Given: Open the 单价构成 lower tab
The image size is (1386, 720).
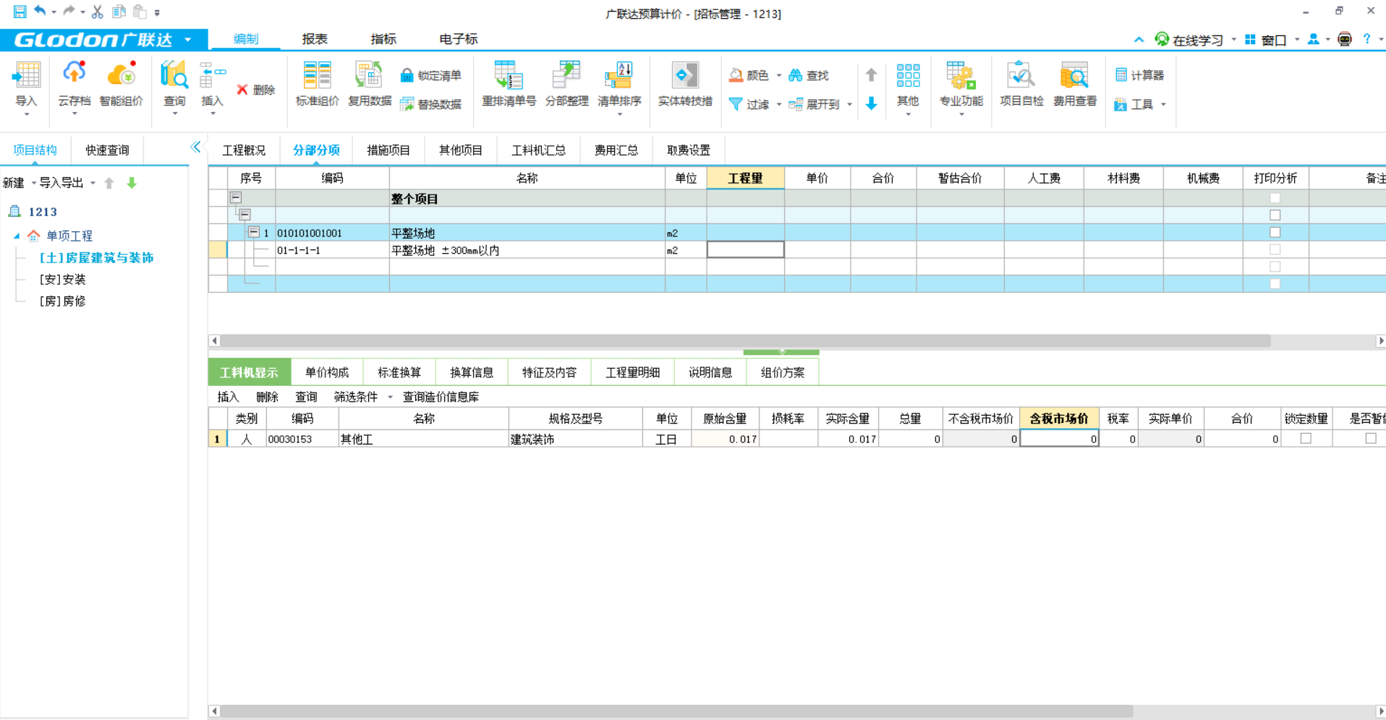Looking at the screenshot, I should click(327, 372).
